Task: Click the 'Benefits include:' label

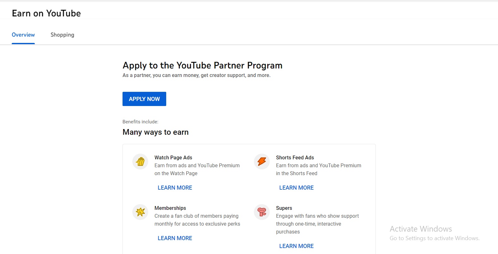Action: (140, 122)
